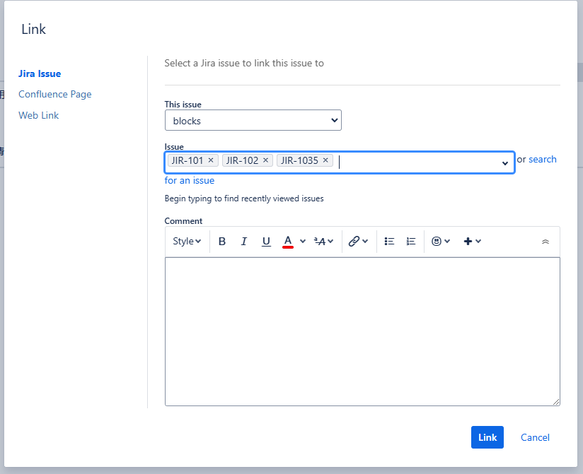Switch to the Confluence Page tab
Screen dimensions: 583x474
pyautogui.click(x=54, y=94)
